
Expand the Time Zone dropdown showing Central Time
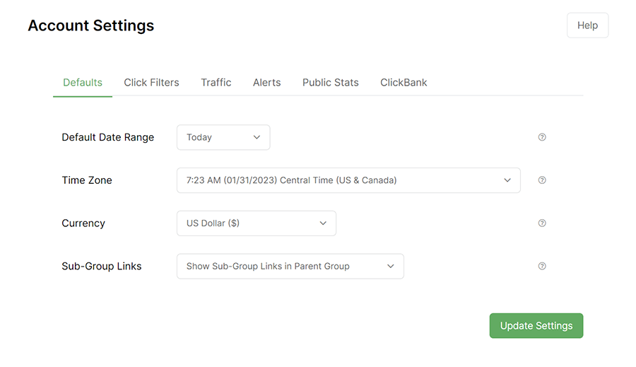coord(348,180)
